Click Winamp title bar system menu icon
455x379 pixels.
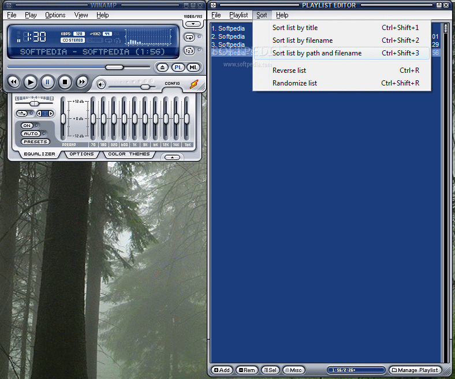pyautogui.click(x=9, y=5)
